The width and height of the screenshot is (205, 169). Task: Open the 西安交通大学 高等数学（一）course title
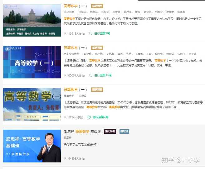point(76,48)
